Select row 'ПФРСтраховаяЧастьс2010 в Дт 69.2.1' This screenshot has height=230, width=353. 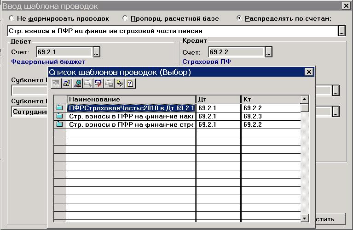click(x=131, y=108)
